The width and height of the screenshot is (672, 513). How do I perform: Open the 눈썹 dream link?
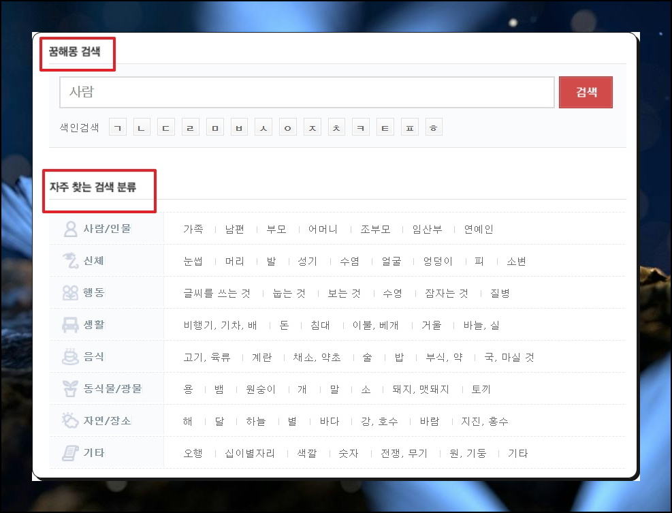(x=193, y=261)
